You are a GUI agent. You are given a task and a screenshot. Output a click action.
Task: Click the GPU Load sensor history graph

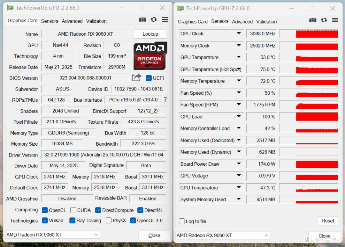click(309, 117)
